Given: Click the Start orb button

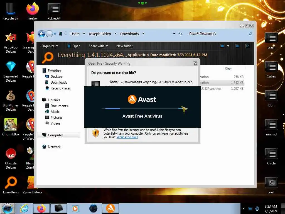Looking at the screenshot, I should [7, 208].
